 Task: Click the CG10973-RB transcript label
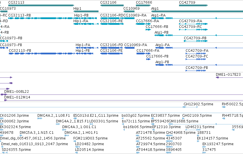(11, 38)
